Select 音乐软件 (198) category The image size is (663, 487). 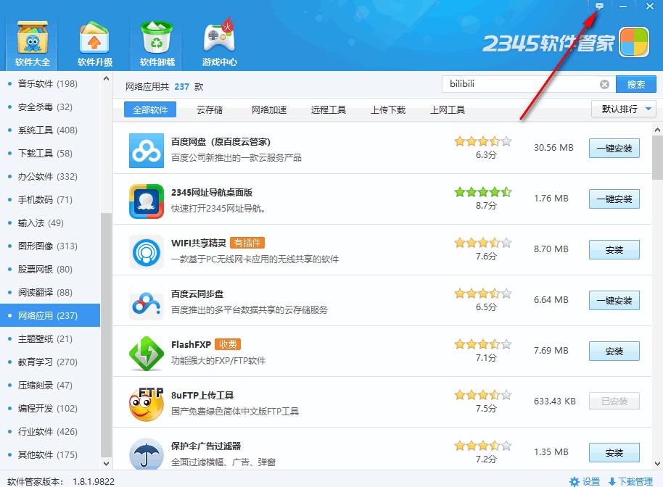click(50, 83)
